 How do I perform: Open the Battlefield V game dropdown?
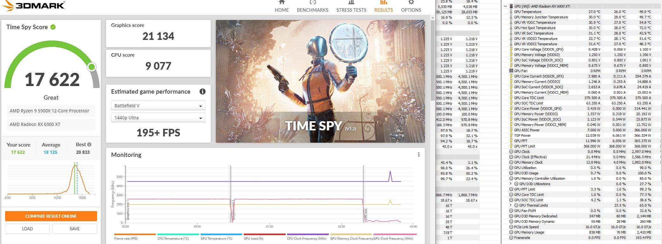click(x=158, y=105)
